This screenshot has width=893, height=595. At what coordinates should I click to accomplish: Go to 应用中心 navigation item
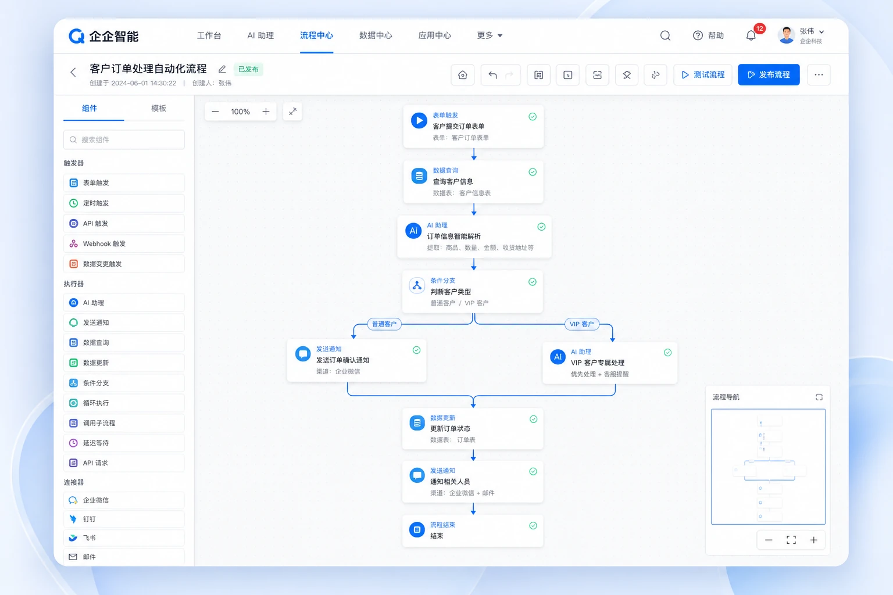pos(434,35)
